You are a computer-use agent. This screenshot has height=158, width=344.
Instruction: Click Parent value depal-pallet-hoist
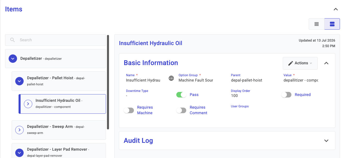[246, 80]
